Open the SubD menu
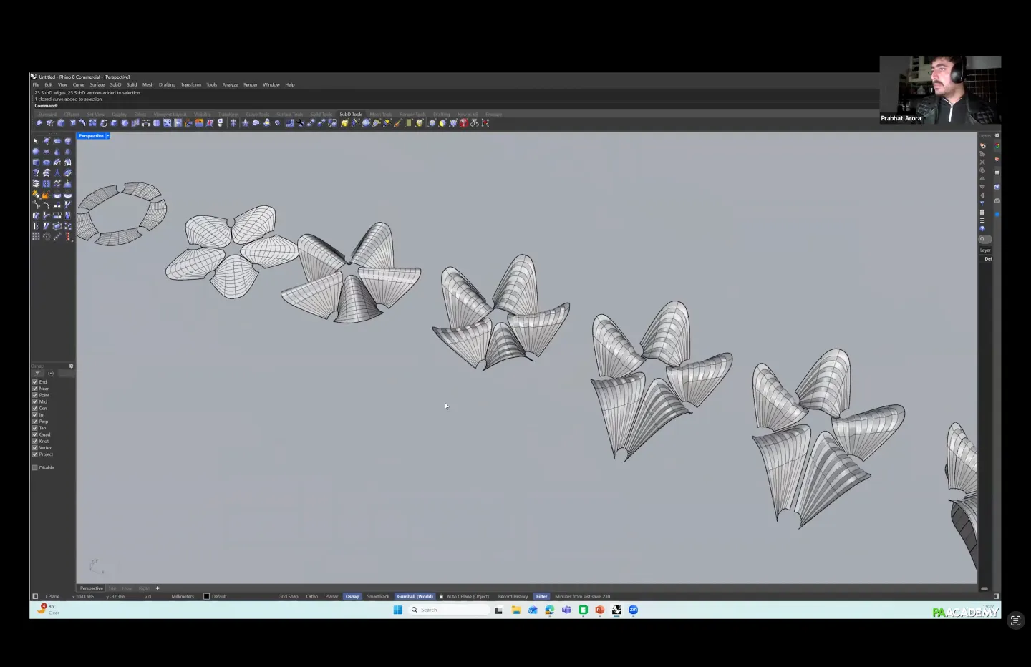1031x667 pixels. click(115, 84)
